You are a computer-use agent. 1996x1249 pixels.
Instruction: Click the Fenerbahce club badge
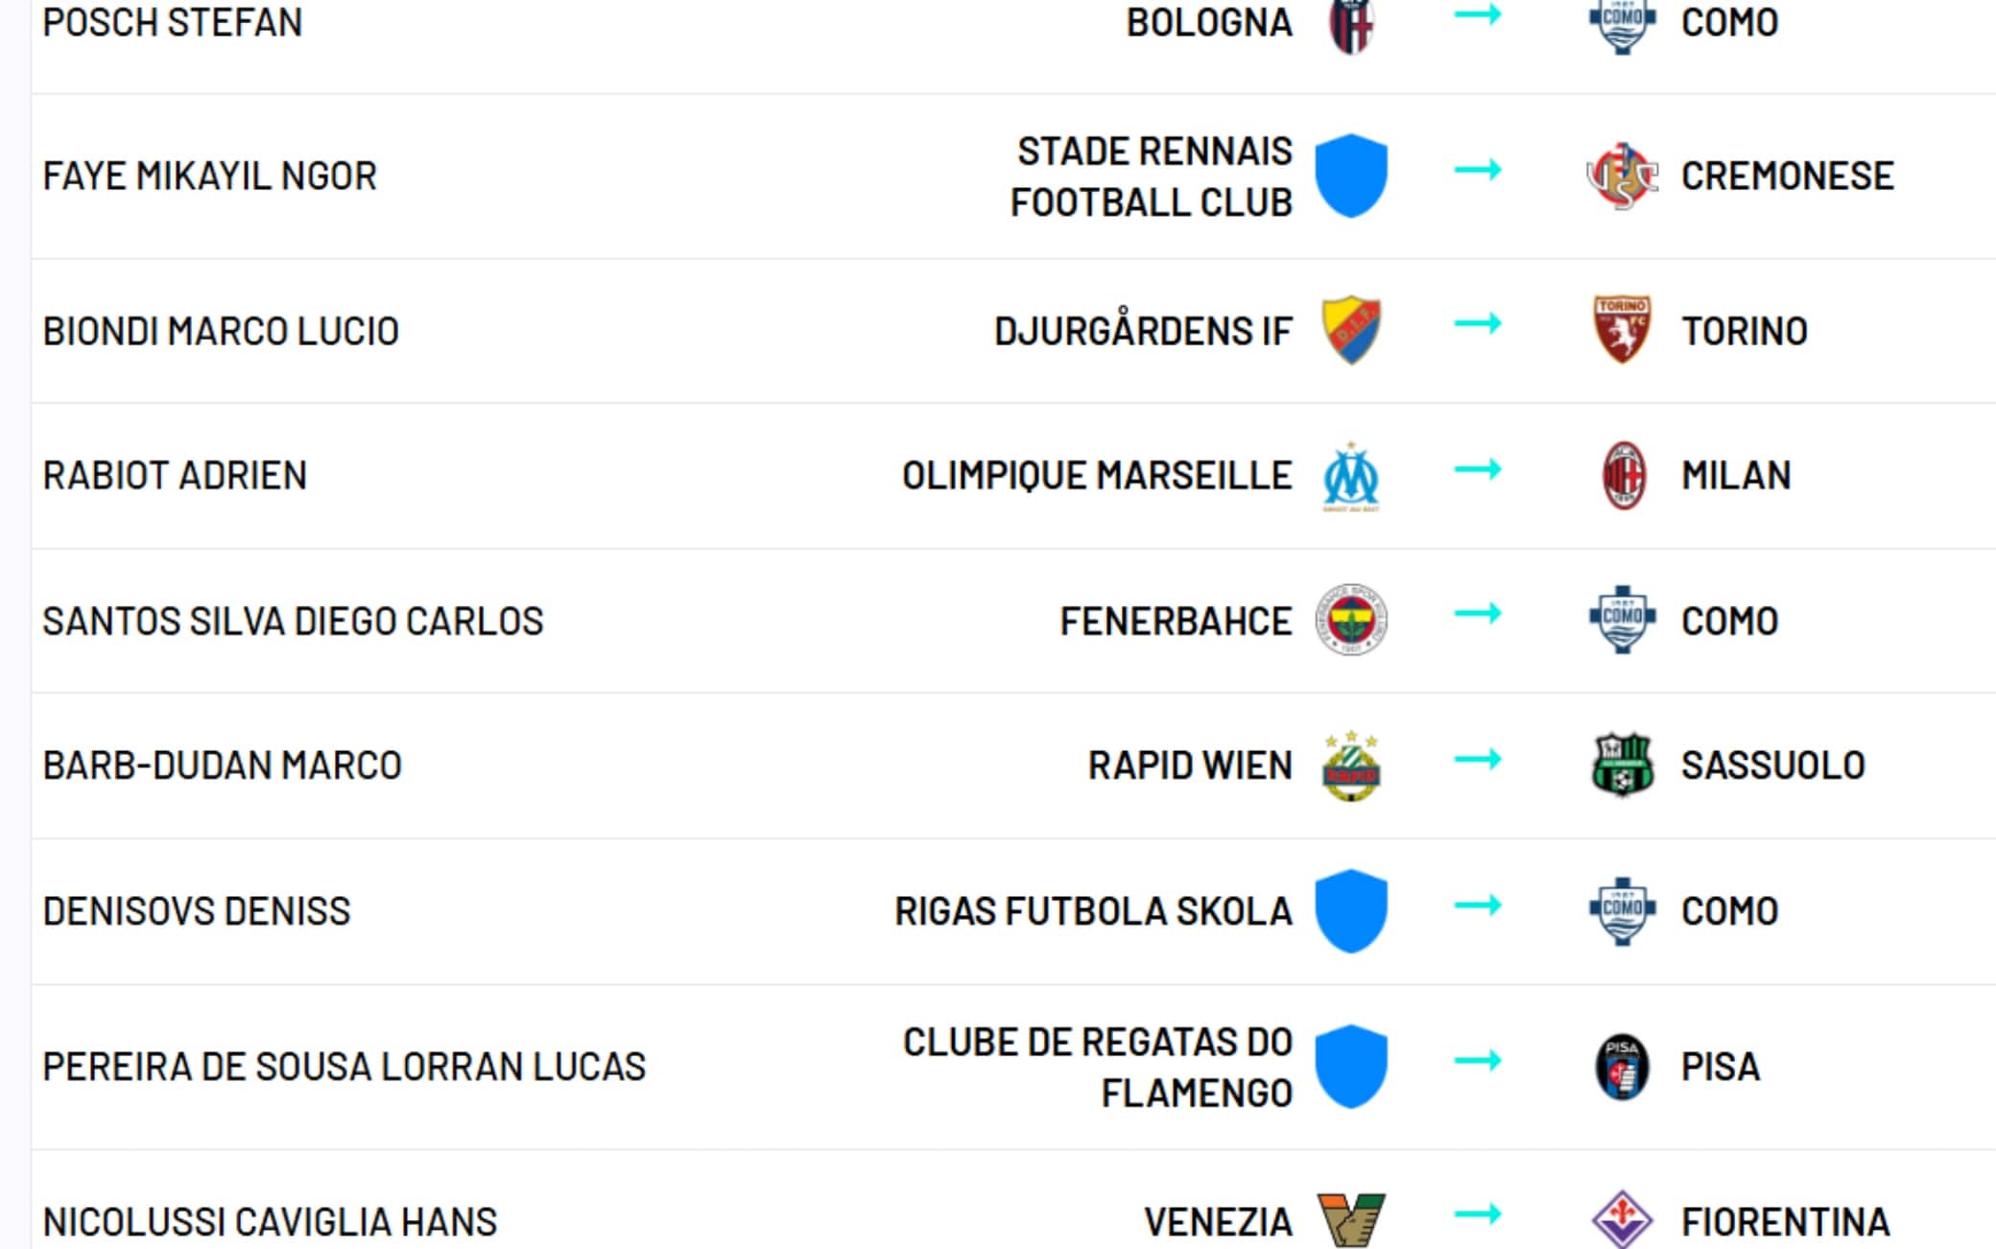1351,620
